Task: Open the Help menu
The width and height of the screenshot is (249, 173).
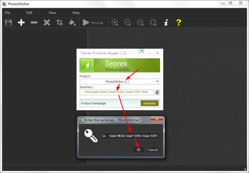Action: pyautogui.click(x=76, y=13)
